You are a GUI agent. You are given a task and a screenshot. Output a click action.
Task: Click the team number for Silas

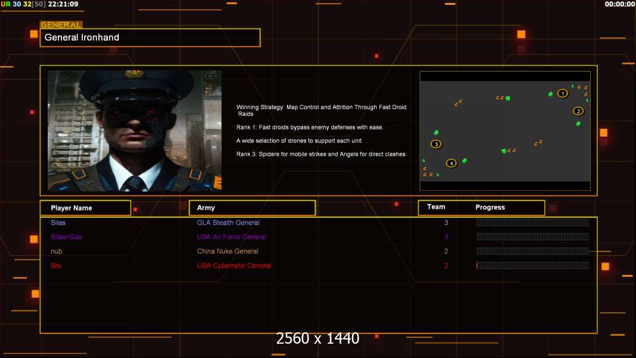pyautogui.click(x=446, y=223)
